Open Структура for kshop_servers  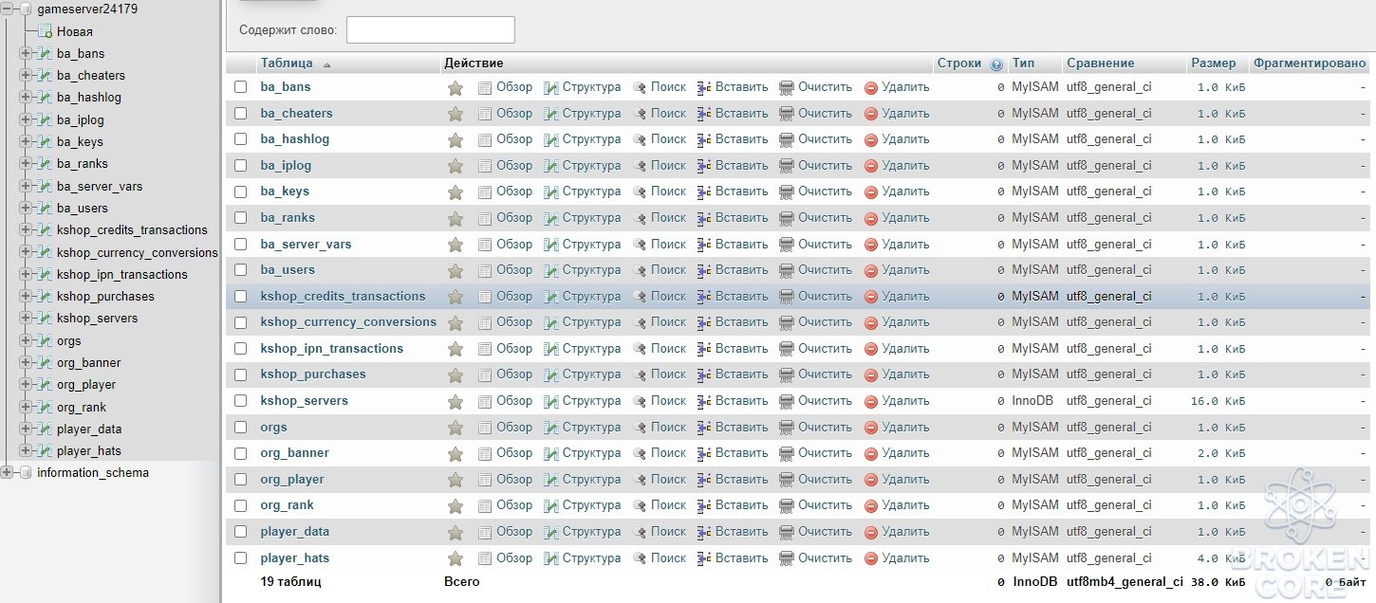[x=591, y=401]
